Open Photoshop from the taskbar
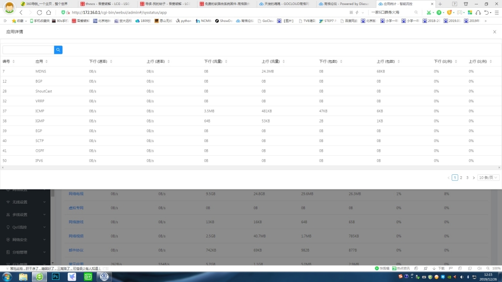502x282 pixels. pos(56,277)
